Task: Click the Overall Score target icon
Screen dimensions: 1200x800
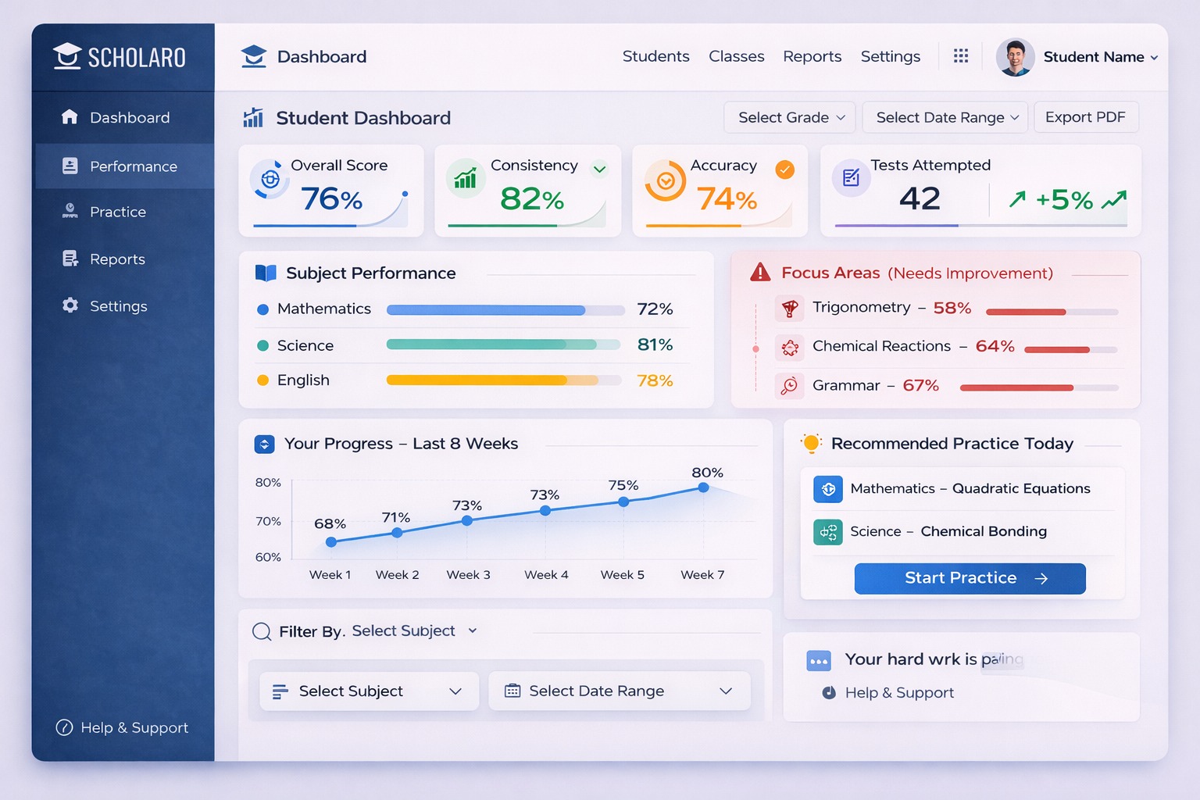Action: pyautogui.click(x=269, y=178)
